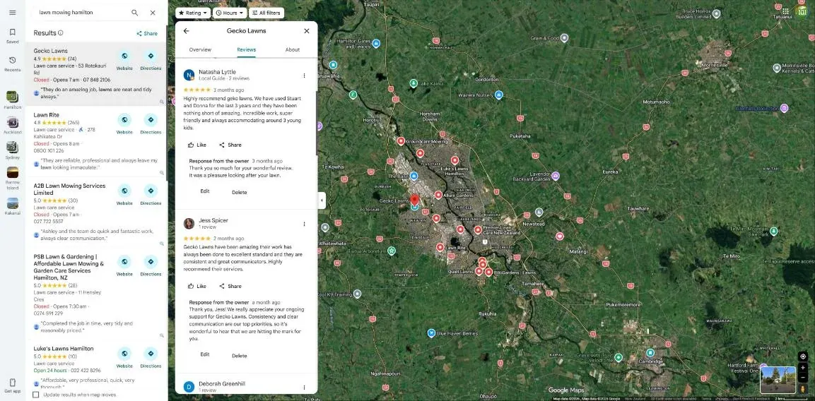Screen dimensions: 815x401
Task: Open Street View Pegman
Action: coord(803,388)
